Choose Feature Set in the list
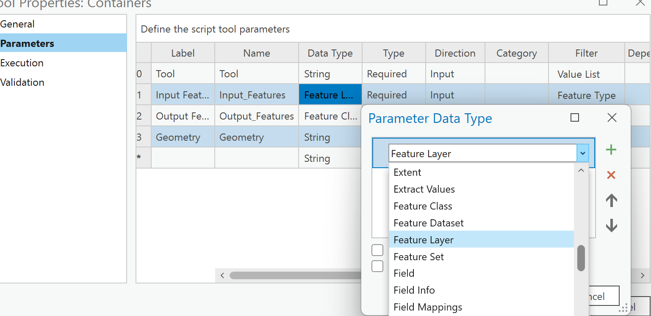Image resolution: width=651 pixels, height=316 pixels. pos(418,257)
